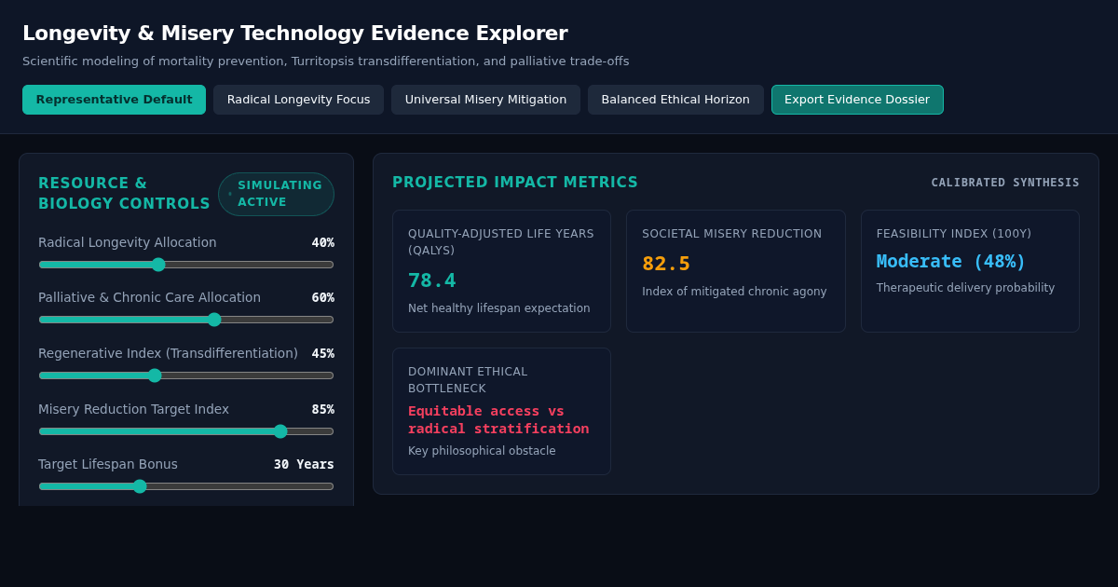The height and width of the screenshot is (587, 1118).
Task: Click Net healthy lifespan expectation caption
Action: pos(499,308)
